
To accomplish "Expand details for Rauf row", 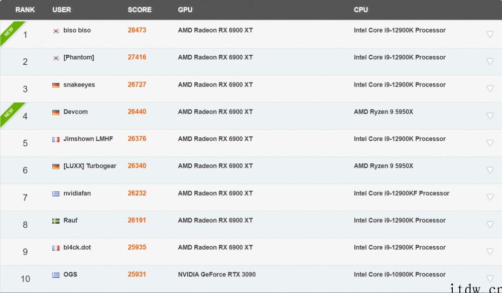I will tap(490, 224).
